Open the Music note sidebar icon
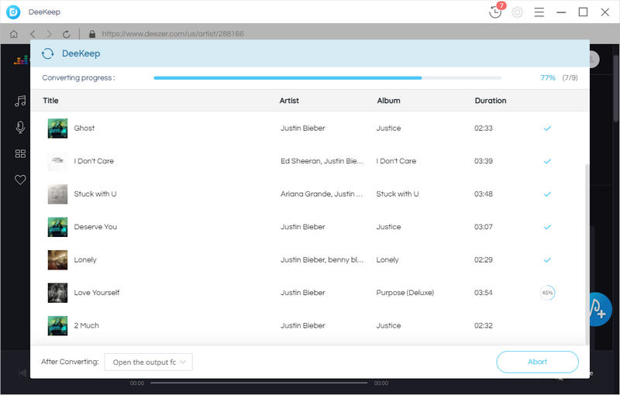Screen dimensions: 620x395 pyautogui.click(x=20, y=101)
